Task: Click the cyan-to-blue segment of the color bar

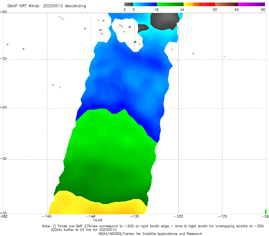Action: [145, 4]
